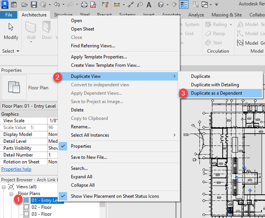The image size is (265, 218).
Task: Click the Redo arrow icon
Action: pyautogui.click(x=70, y=4)
